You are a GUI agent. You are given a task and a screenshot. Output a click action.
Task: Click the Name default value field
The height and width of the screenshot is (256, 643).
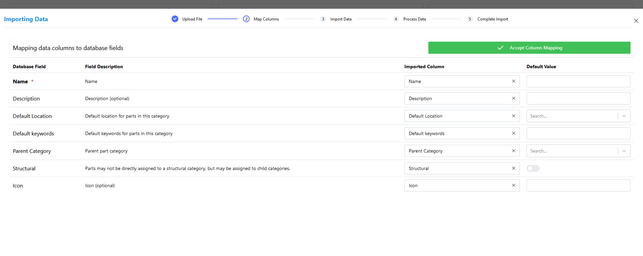[578, 81]
